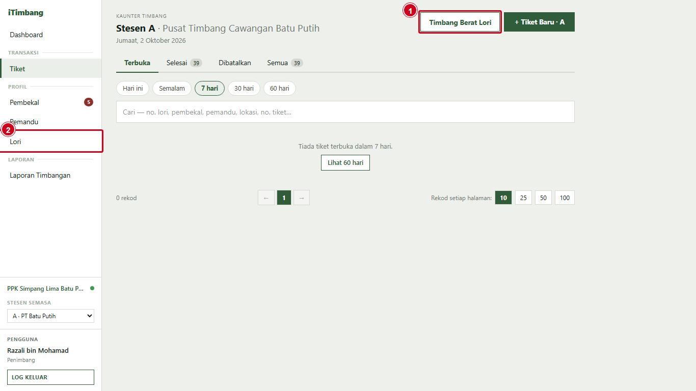Go to previous page arrow
The height and width of the screenshot is (391, 696).
266,198
